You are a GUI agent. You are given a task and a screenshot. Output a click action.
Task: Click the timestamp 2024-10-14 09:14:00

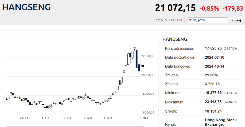169,20
